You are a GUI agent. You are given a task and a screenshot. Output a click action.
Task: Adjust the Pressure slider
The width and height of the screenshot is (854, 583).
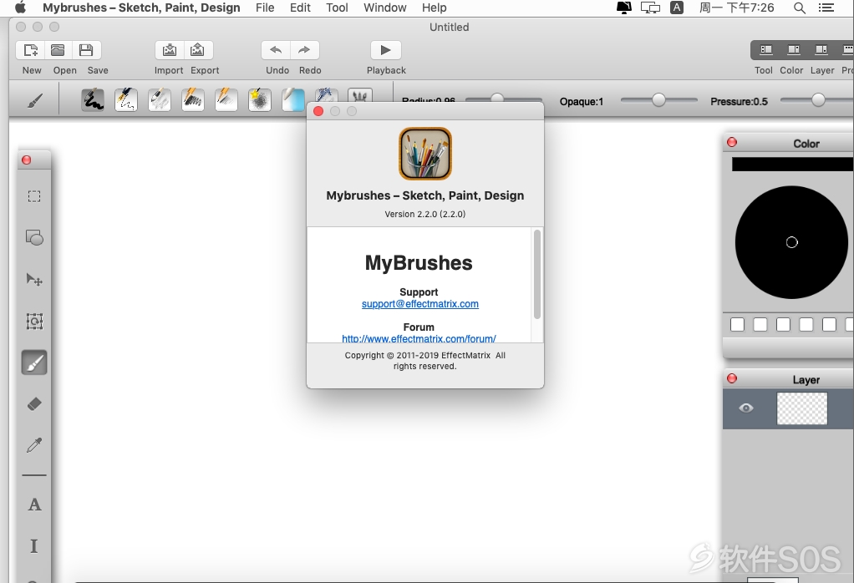click(x=817, y=100)
